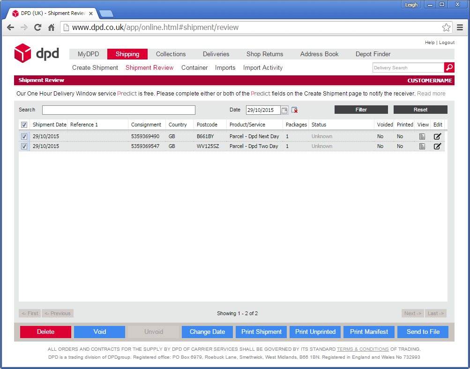
Task: Clear the date with the red X icon
Action: (294, 110)
